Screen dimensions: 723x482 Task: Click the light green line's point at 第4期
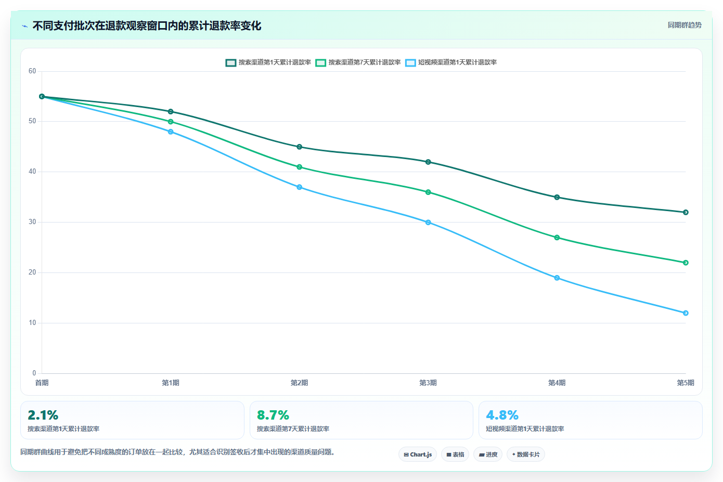pos(557,238)
